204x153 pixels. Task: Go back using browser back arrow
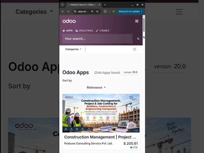63,11
